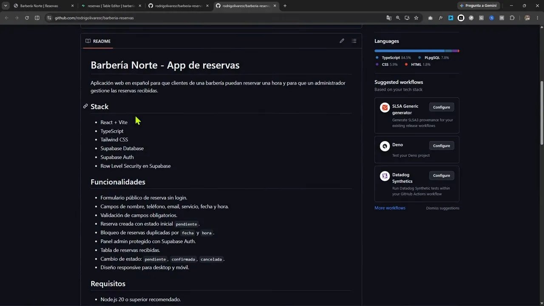Click the translate page icon
This screenshot has width=544, height=306.
[389, 18]
